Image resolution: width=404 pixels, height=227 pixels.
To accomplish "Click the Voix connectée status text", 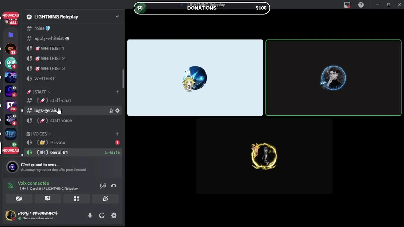I will (33, 183).
